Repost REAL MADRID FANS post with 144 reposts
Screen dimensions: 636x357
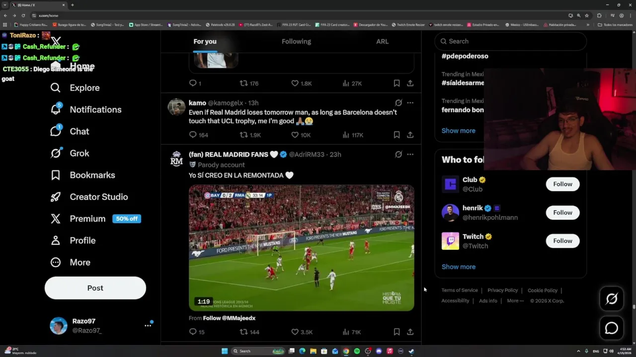coord(249,332)
